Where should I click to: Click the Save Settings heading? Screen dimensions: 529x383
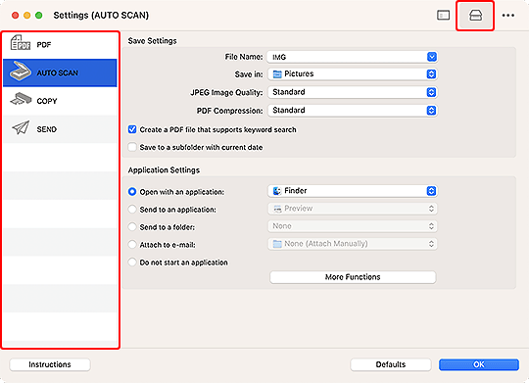click(152, 41)
